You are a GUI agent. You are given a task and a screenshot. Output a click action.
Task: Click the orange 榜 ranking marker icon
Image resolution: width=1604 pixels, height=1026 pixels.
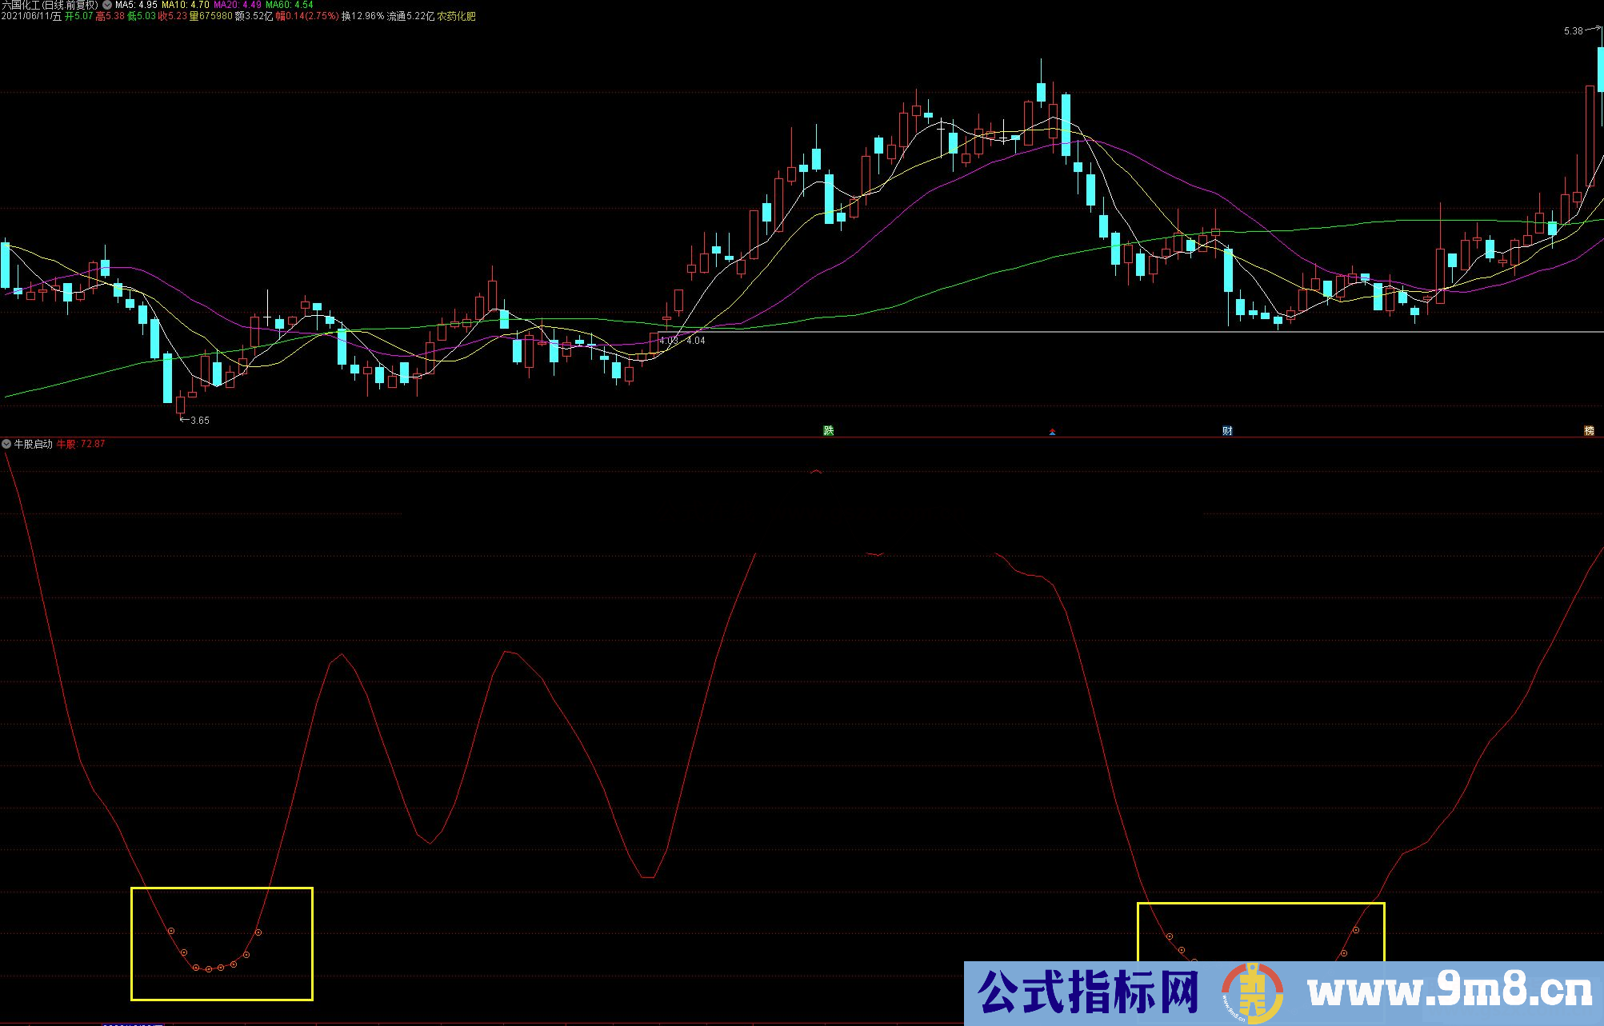click(1589, 430)
